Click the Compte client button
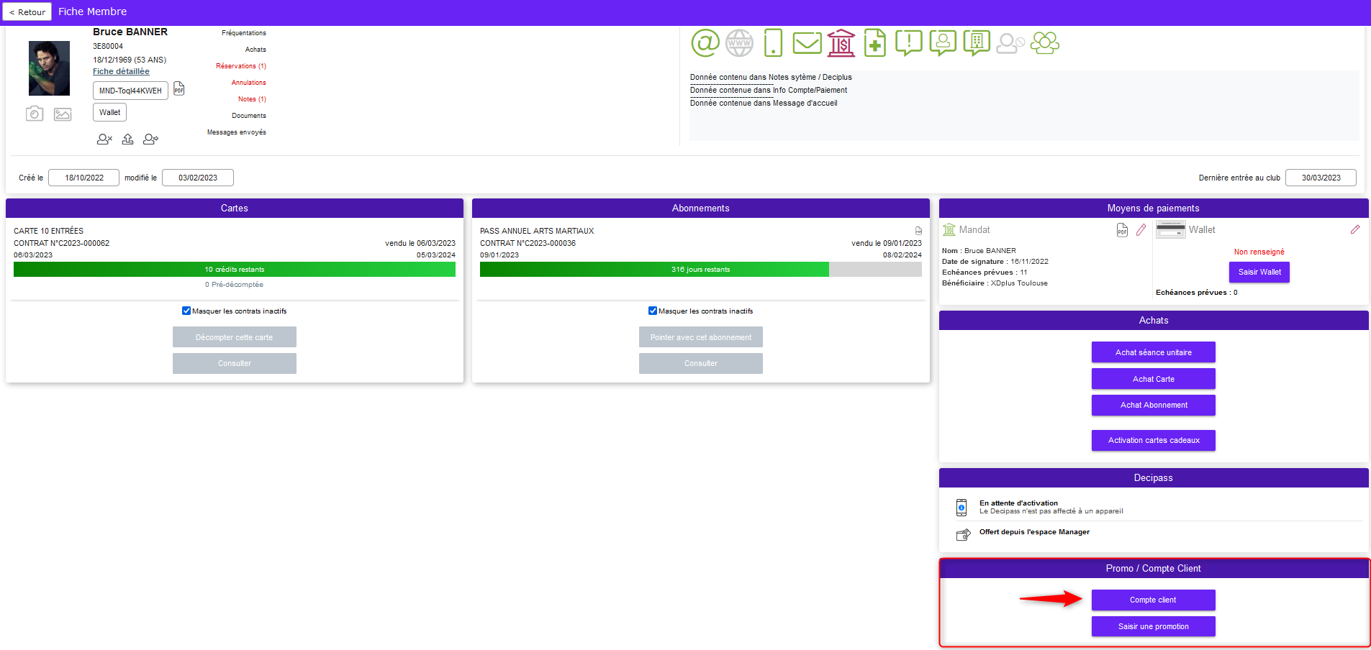 [x=1153, y=600]
